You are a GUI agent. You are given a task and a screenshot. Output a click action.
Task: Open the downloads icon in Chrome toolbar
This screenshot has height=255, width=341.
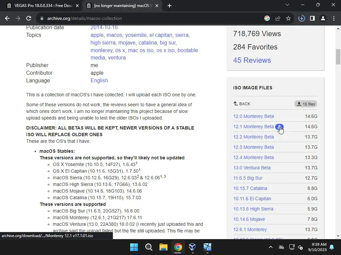[x=301, y=19]
